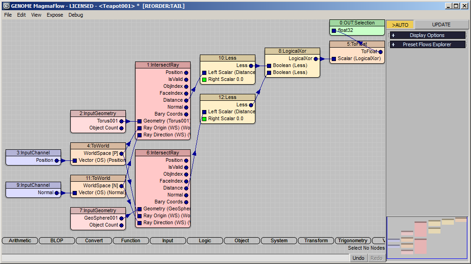471x264 pixels.
Task: Click the Vector (OS) (Position) input socket
Action: (x=74, y=161)
